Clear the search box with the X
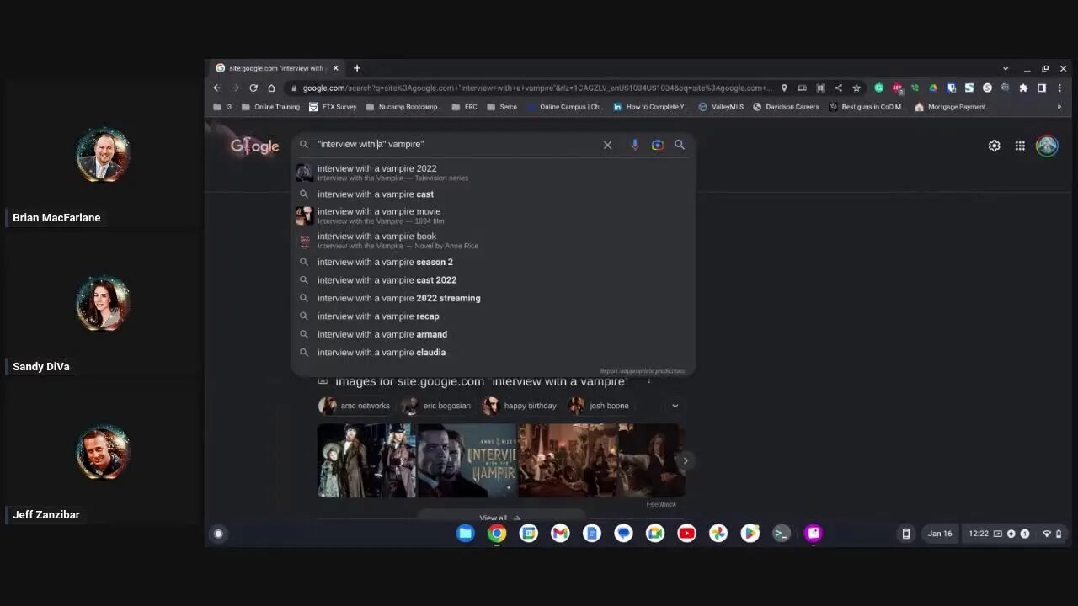The height and width of the screenshot is (606, 1078). (607, 145)
